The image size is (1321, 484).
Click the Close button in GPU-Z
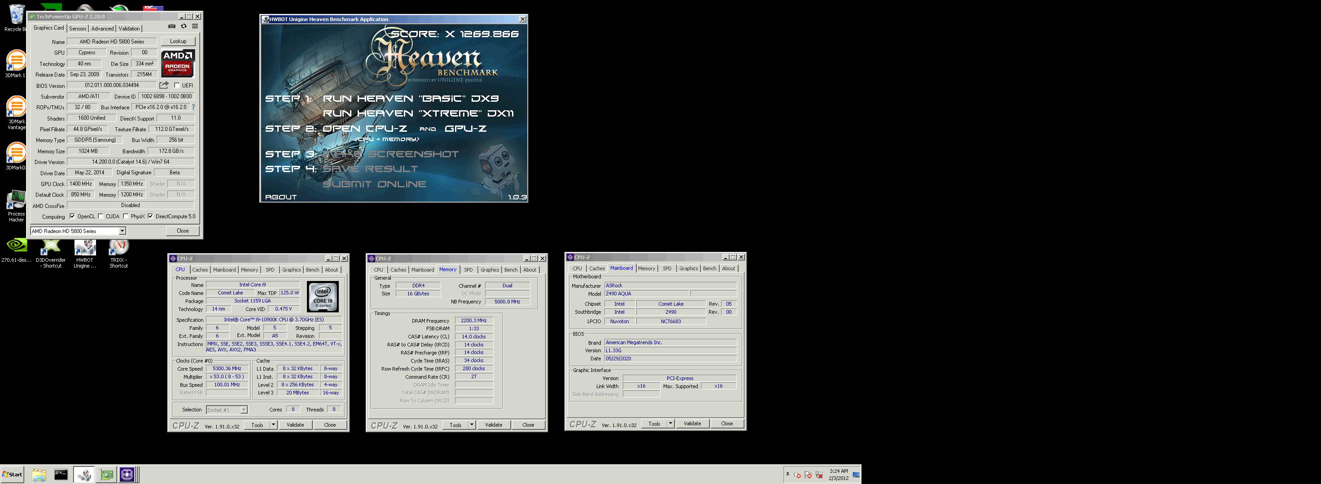183,231
